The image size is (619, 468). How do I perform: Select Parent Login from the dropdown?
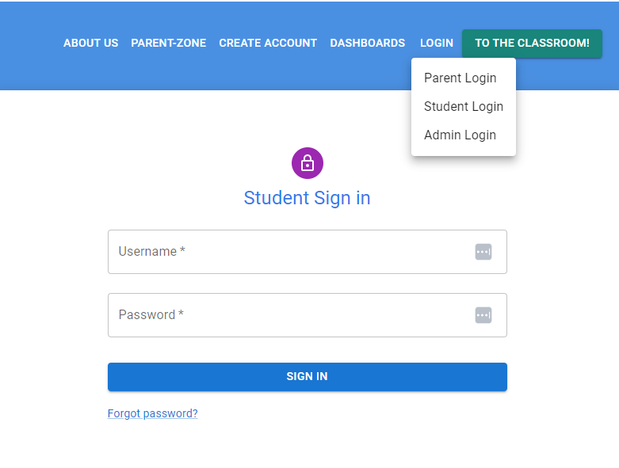point(460,78)
